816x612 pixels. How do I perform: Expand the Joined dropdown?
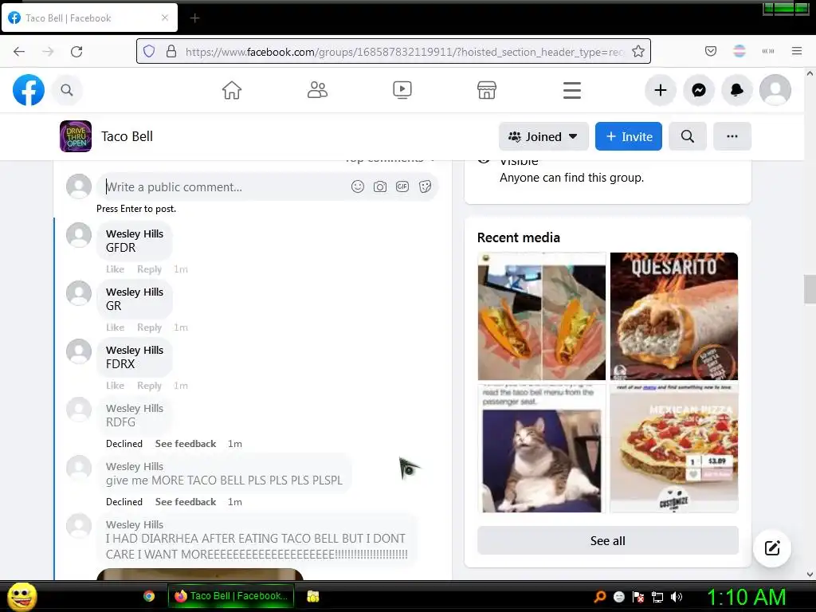point(543,136)
